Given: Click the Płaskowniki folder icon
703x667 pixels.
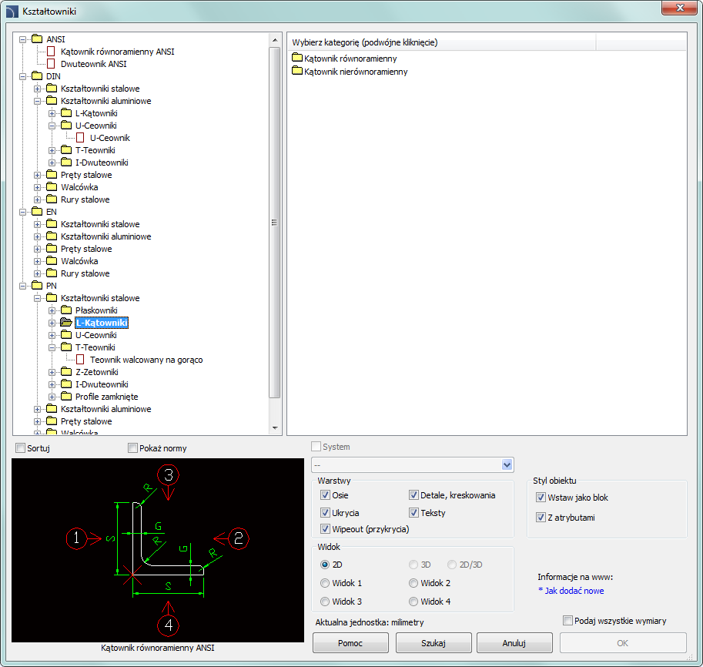Looking at the screenshot, I should [66, 310].
